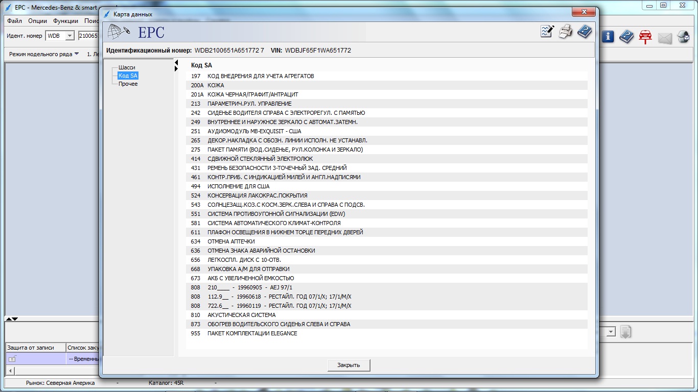Open the Функции menu
Image resolution: width=698 pixels, height=392 pixels.
(x=65, y=21)
